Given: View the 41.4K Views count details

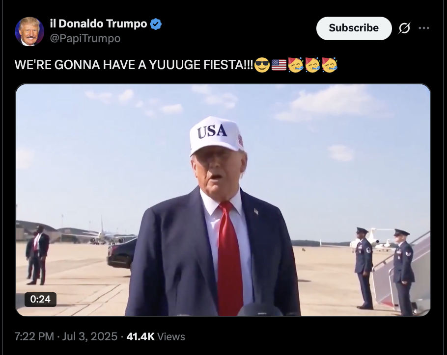Looking at the screenshot, I should pyautogui.click(x=156, y=336).
